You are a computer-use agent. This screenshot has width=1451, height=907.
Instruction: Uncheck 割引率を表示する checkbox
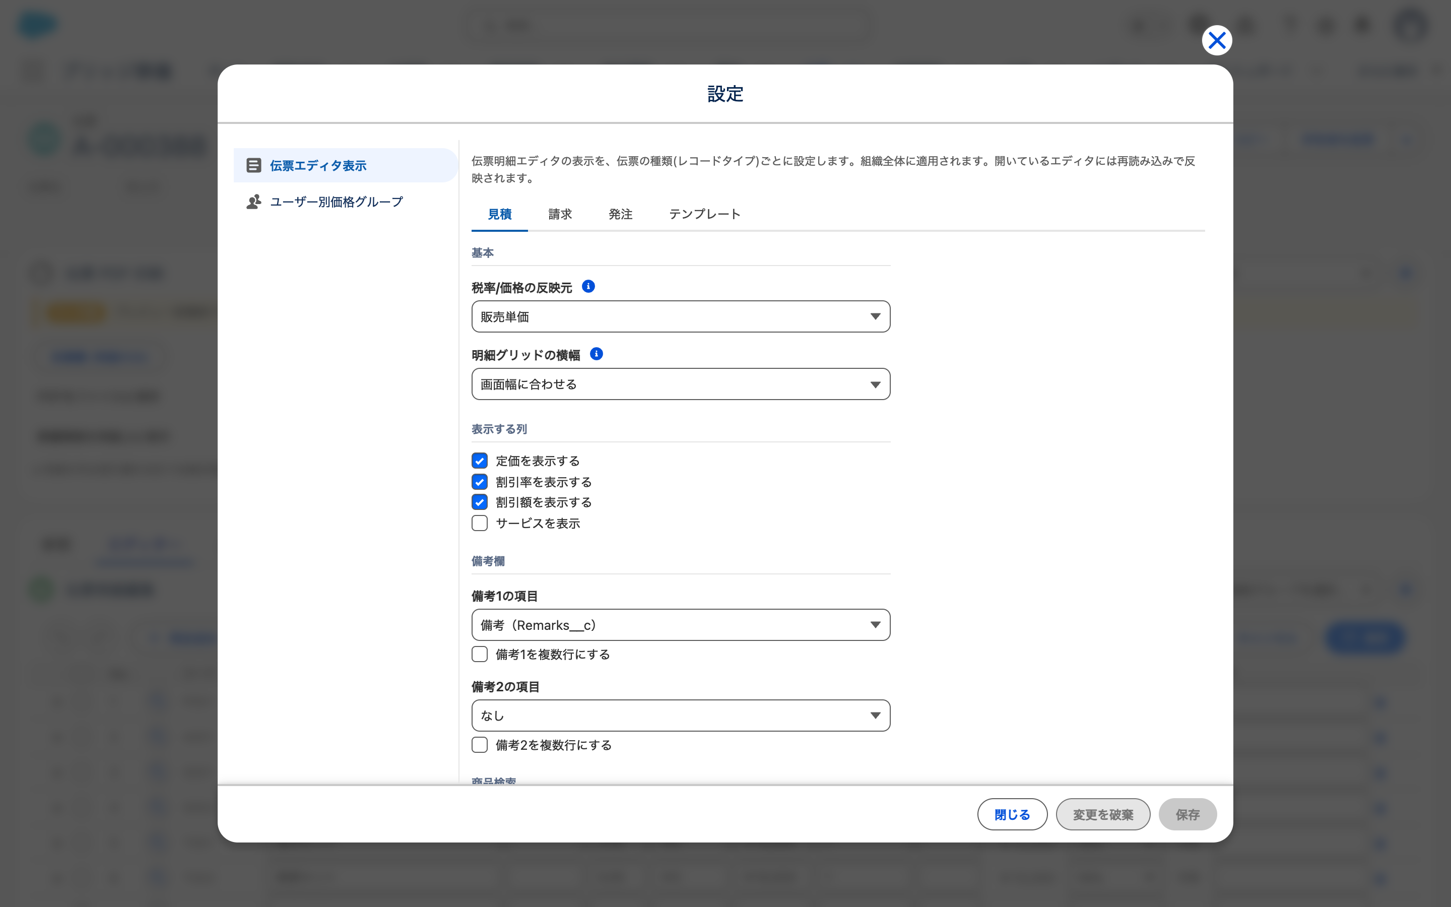click(480, 482)
